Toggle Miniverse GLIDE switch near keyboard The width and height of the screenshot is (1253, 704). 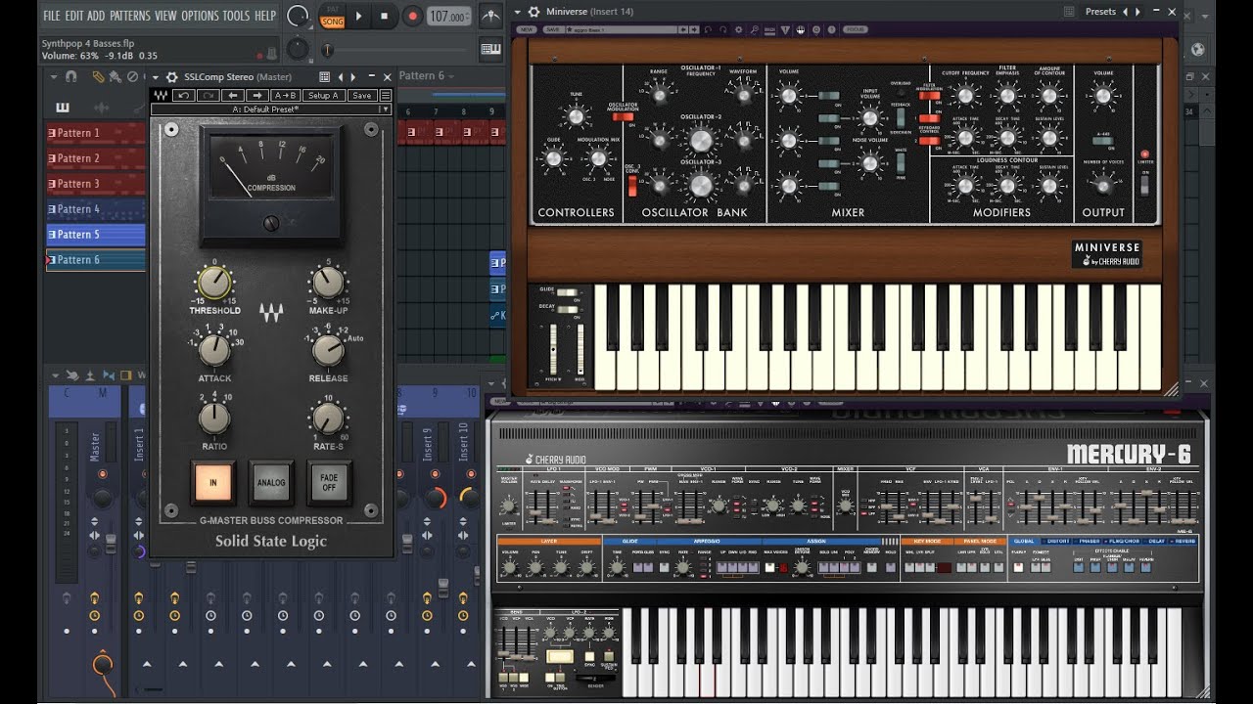(567, 292)
